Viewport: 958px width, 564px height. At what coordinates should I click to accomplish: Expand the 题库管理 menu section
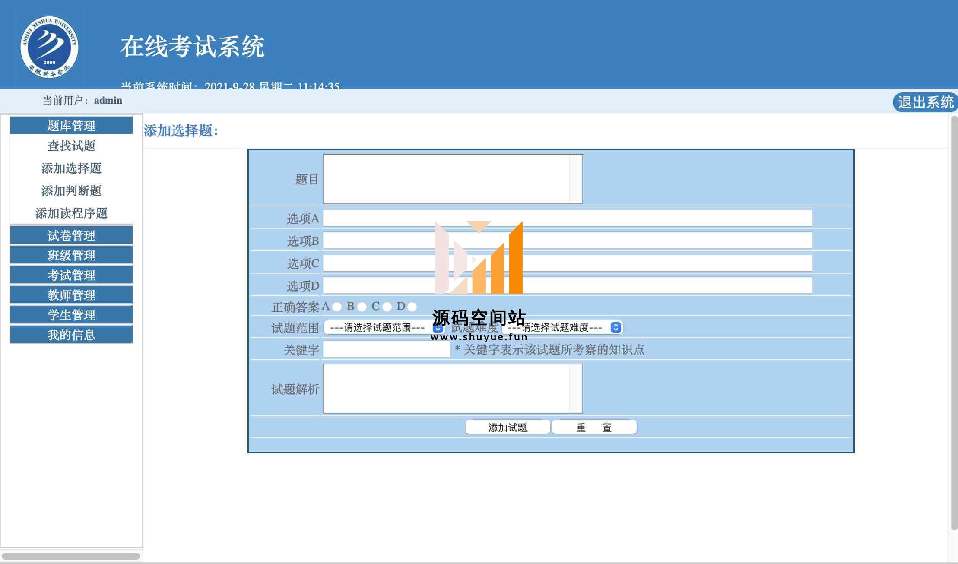tap(71, 125)
